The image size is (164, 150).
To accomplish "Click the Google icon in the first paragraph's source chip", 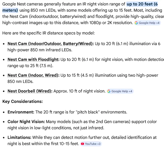I will click(137, 23).
